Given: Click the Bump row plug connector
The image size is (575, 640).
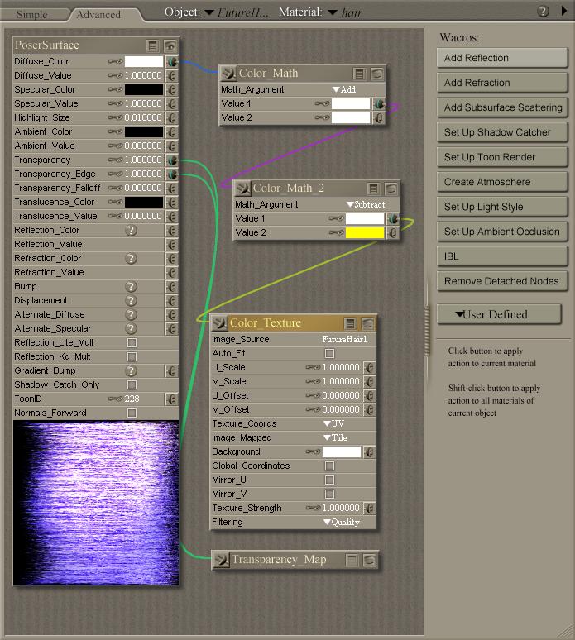Looking at the screenshot, I should point(172,287).
